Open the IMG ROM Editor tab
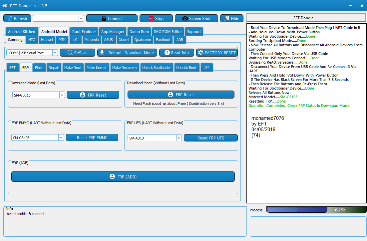 [x=168, y=32]
